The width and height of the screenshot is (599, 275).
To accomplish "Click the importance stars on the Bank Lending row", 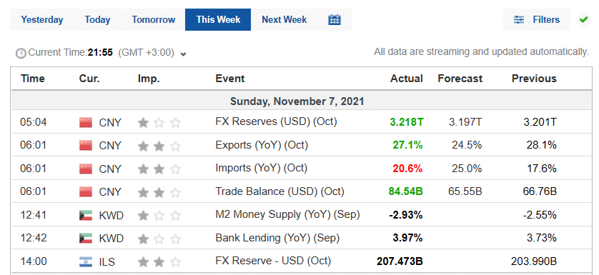I will tap(159, 239).
